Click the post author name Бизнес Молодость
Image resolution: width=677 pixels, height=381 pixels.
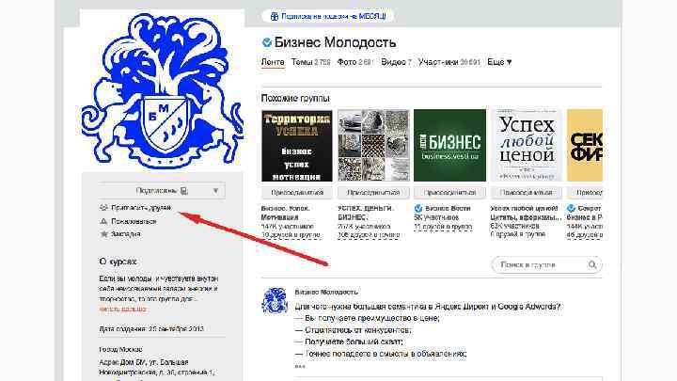[x=326, y=292]
